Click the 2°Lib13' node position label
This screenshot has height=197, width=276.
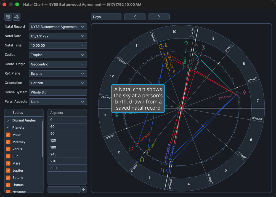click(x=152, y=145)
